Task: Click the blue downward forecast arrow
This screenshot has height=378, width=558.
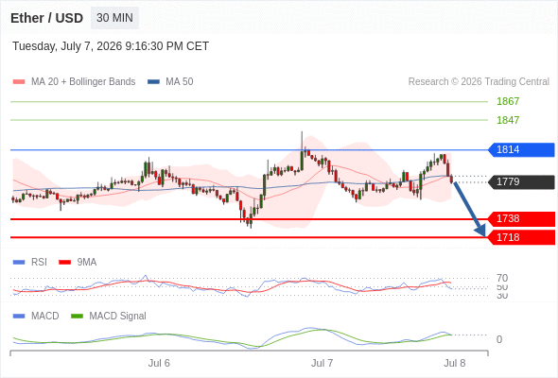Action: click(x=469, y=209)
